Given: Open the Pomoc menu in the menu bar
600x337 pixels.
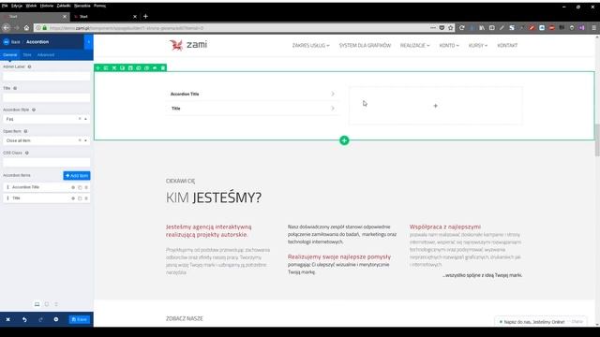Looking at the screenshot, I should click(x=100, y=6).
